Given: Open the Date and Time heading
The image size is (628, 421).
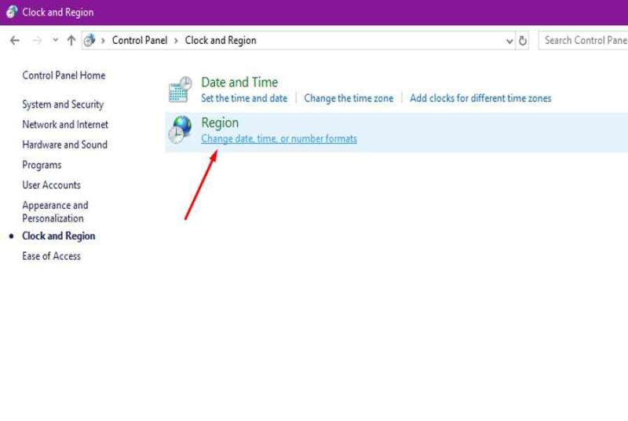Looking at the screenshot, I should point(239,82).
